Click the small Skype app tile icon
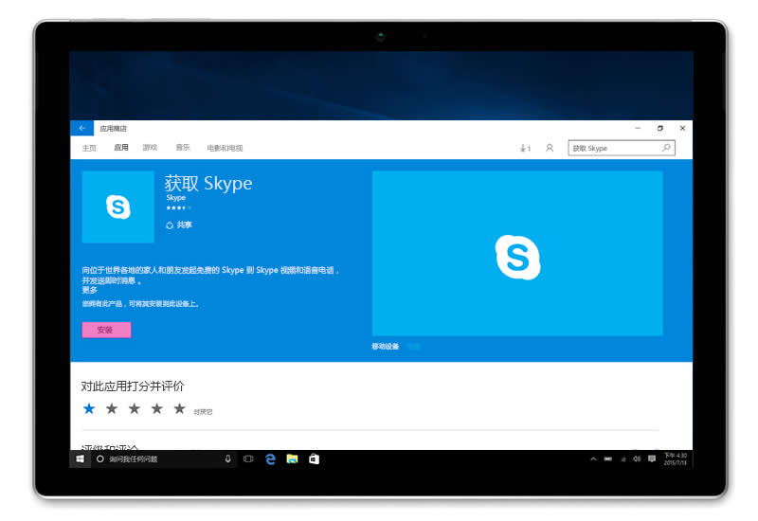The width and height of the screenshot is (758, 521). click(117, 207)
